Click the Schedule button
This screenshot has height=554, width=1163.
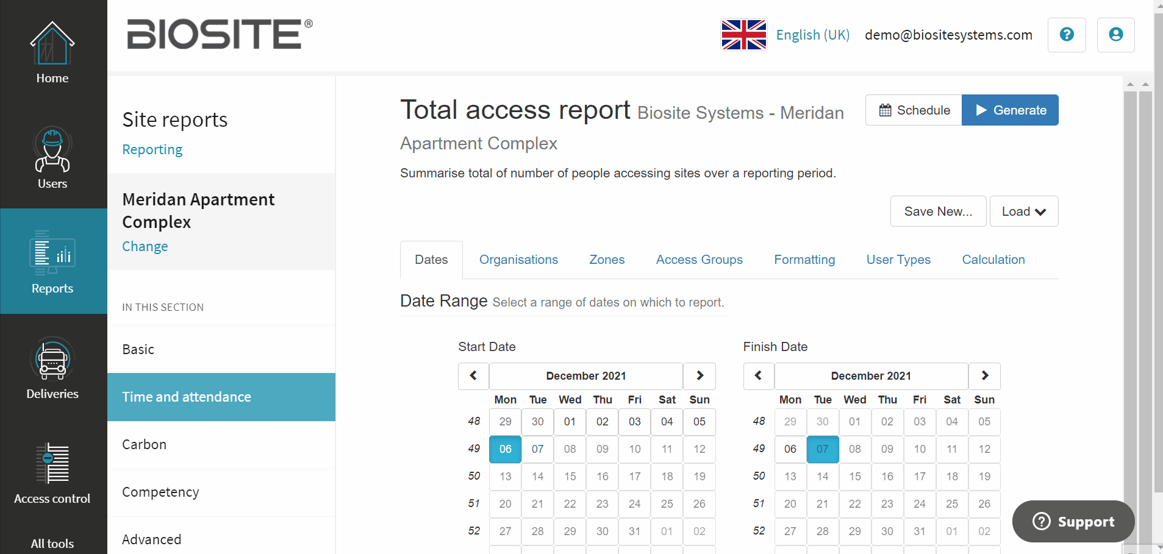tap(914, 110)
